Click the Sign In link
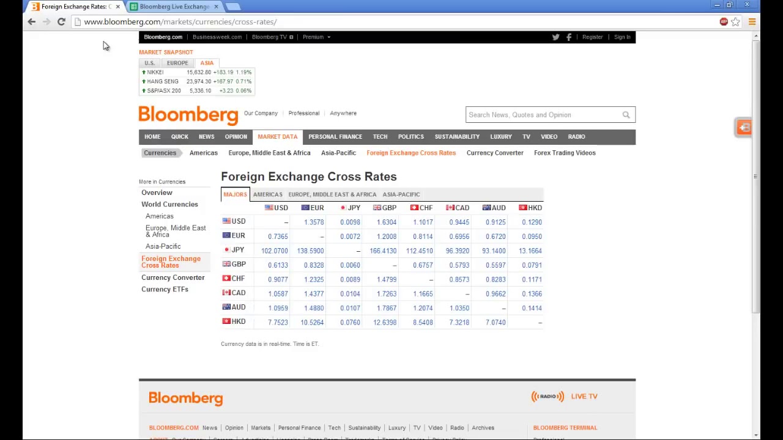 622,37
